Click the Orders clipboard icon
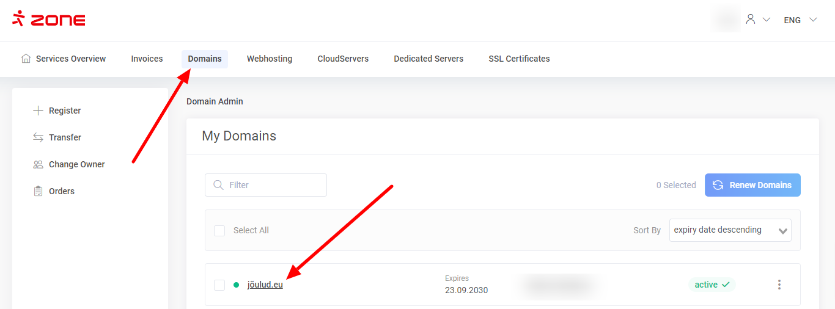 tap(38, 191)
